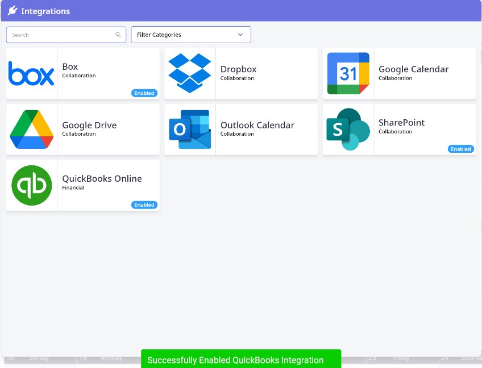Click the QuickBooks Online logo icon
The image size is (482, 368).
point(31,185)
